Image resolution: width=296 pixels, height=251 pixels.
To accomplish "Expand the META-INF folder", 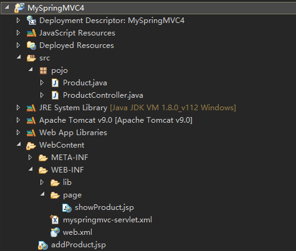I will [30, 158].
